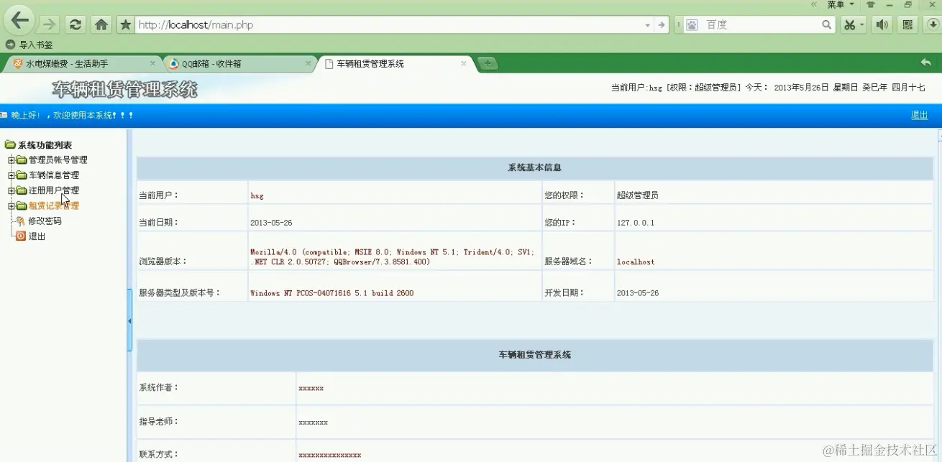
Task: Open the downloads arrow icon
Action: click(932, 24)
